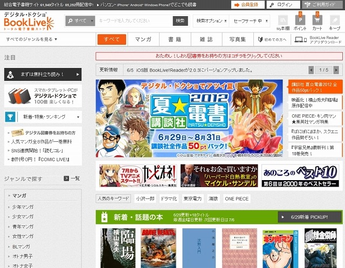Click the keyword search input field
Image resolution: width=345 pixels, height=268 pixels.
pos(134,21)
